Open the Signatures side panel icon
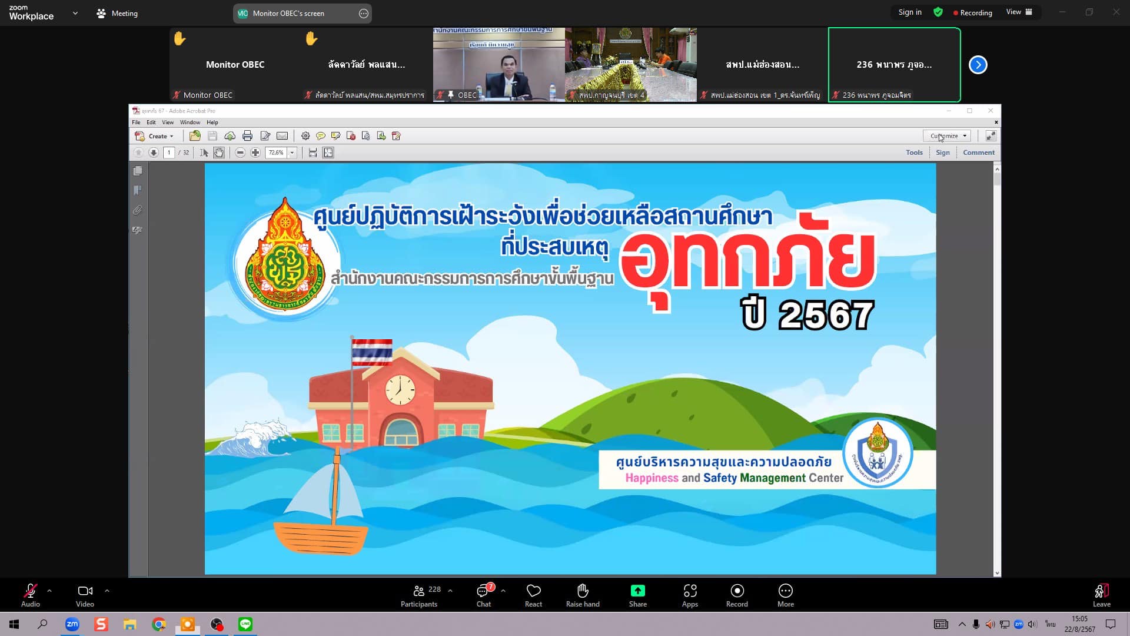The height and width of the screenshot is (636, 1130). pos(138,230)
